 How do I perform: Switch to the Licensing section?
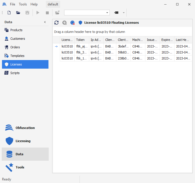point(23,141)
